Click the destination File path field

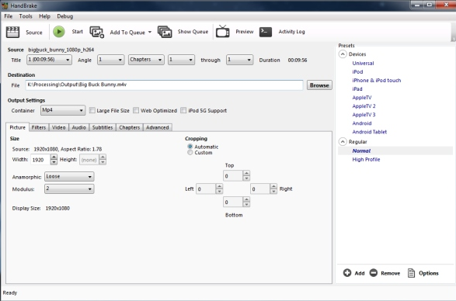[x=165, y=85]
